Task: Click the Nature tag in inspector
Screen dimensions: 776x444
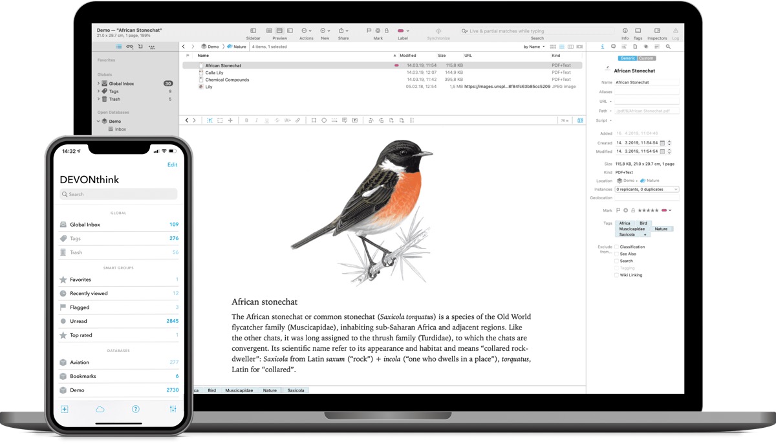Action: 661,228
